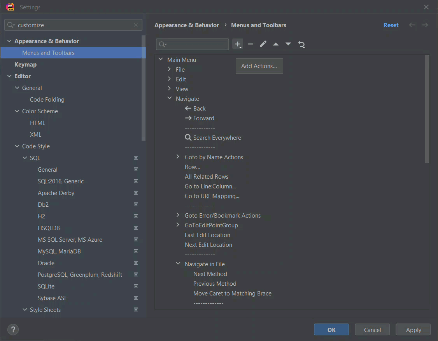Click the Move Up arrow icon

[x=275, y=44]
